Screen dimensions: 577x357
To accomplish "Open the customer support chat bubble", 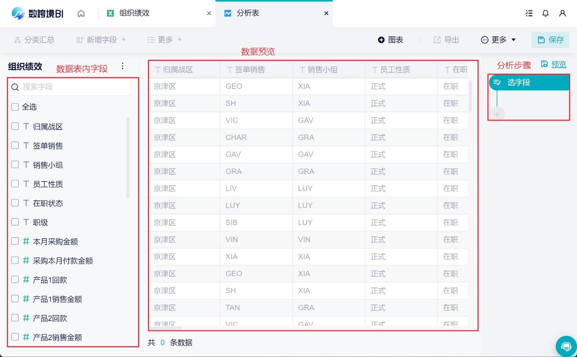I will [566, 346].
